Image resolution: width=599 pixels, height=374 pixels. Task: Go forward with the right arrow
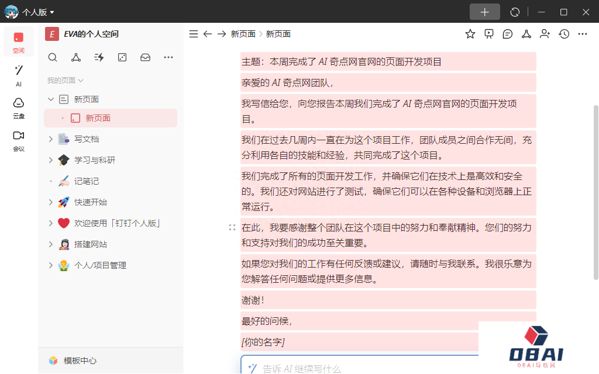[222, 34]
